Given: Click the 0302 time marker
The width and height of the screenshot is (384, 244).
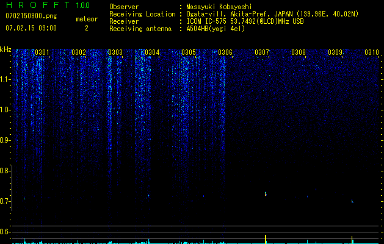Looking at the screenshot, I should [x=79, y=52].
